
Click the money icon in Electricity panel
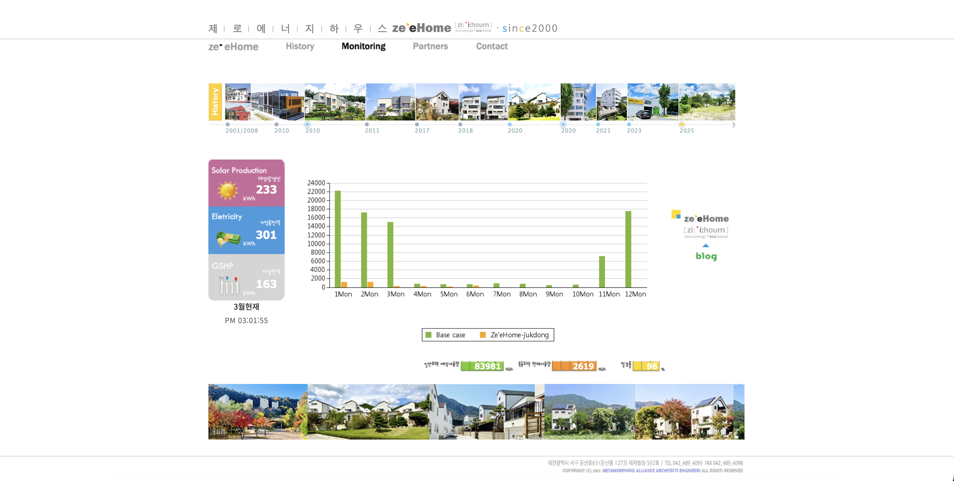coord(229,239)
